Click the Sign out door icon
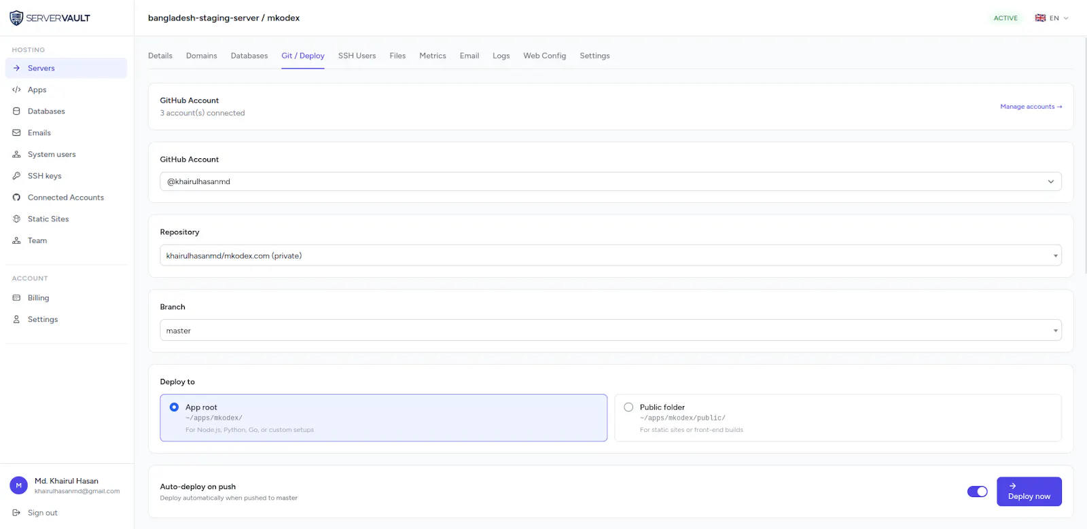This screenshot has height=529, width=1087. [16, 513]
